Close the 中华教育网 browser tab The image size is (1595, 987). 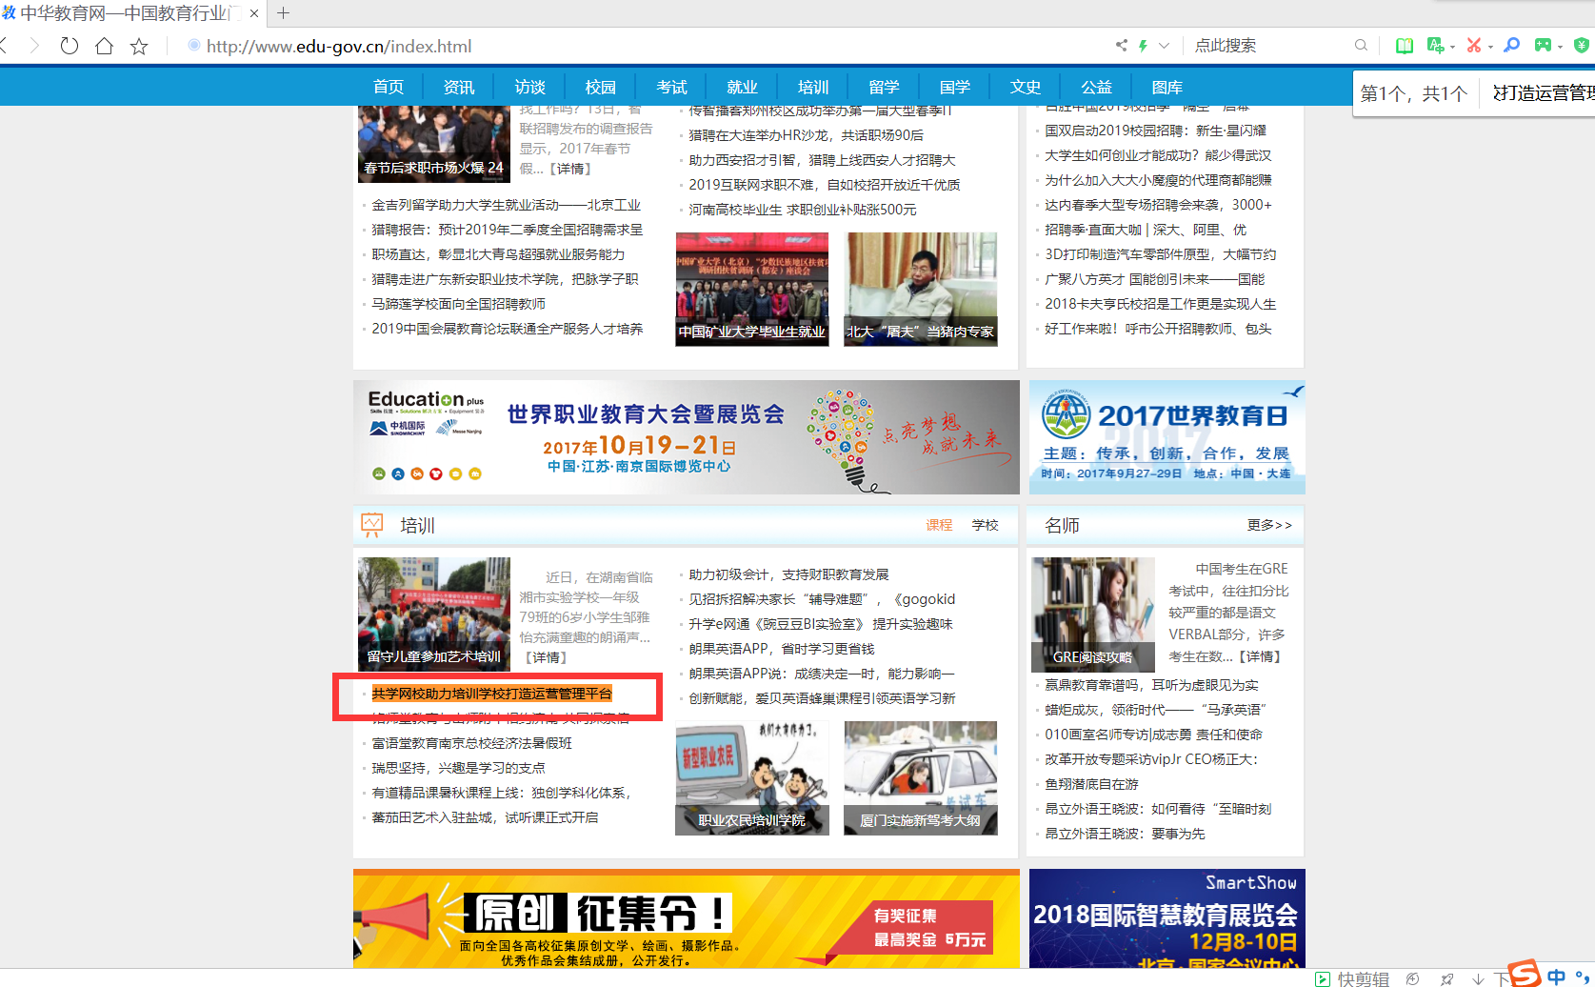pyautogui.click(x=254, y=13)
